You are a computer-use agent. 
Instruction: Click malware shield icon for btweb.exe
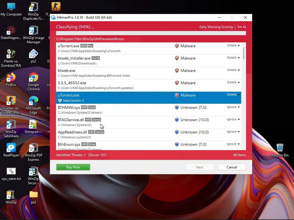[177, 70]
